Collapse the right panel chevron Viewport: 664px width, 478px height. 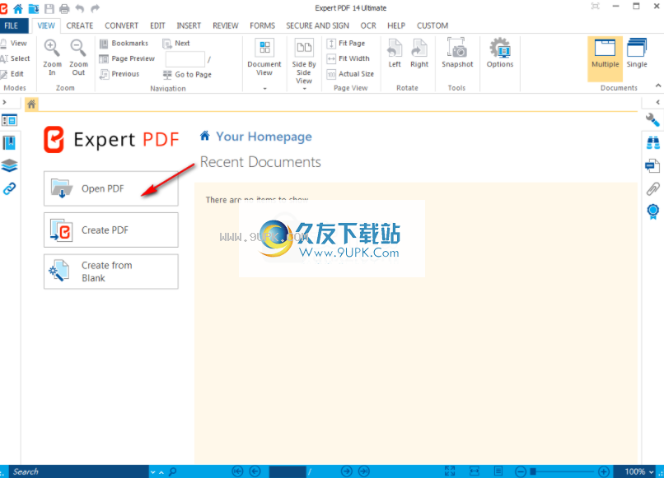tap(657, 102)
